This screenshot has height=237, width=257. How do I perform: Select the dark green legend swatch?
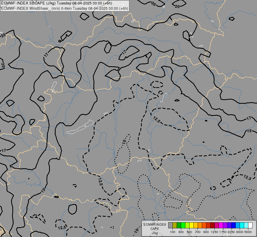coord(179,225)
